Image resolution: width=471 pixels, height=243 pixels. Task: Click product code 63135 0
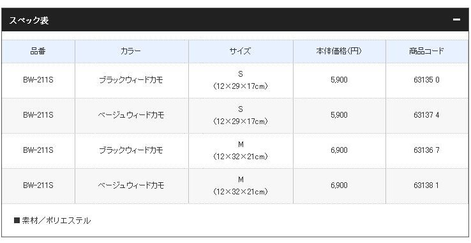pyautogui.click(x=426, y=80)
